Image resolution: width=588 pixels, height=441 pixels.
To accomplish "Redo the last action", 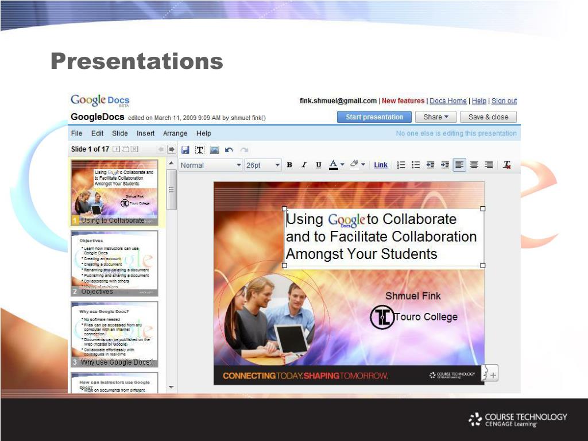I will tap(244, 150).
